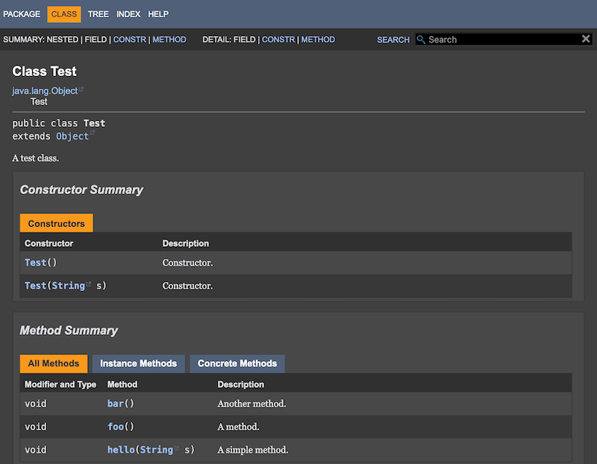Viewport: 597px width, 464px height.
Task: Click the search magnifier icon
Action: pos(421,40)
